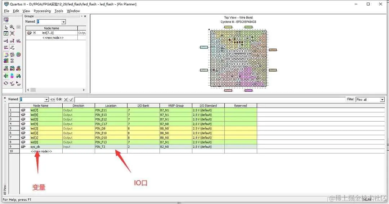Select the PIN_T2 location cell
The height and width of the screenshot is (204, 389).
click(x=111, y=147)
